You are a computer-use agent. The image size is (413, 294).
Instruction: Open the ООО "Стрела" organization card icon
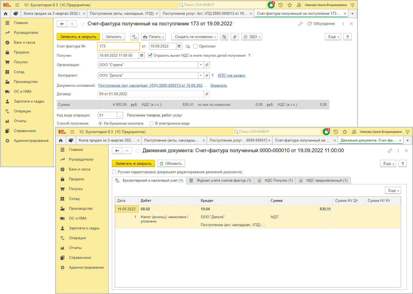pyautogui.click(x=207, y=65)
